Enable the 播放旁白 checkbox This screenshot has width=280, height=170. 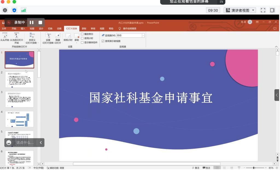tap(82, 34)
